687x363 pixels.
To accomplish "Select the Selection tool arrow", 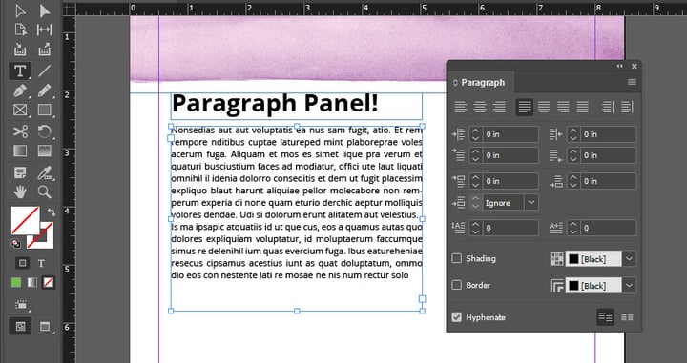I will tap(20, 10).
